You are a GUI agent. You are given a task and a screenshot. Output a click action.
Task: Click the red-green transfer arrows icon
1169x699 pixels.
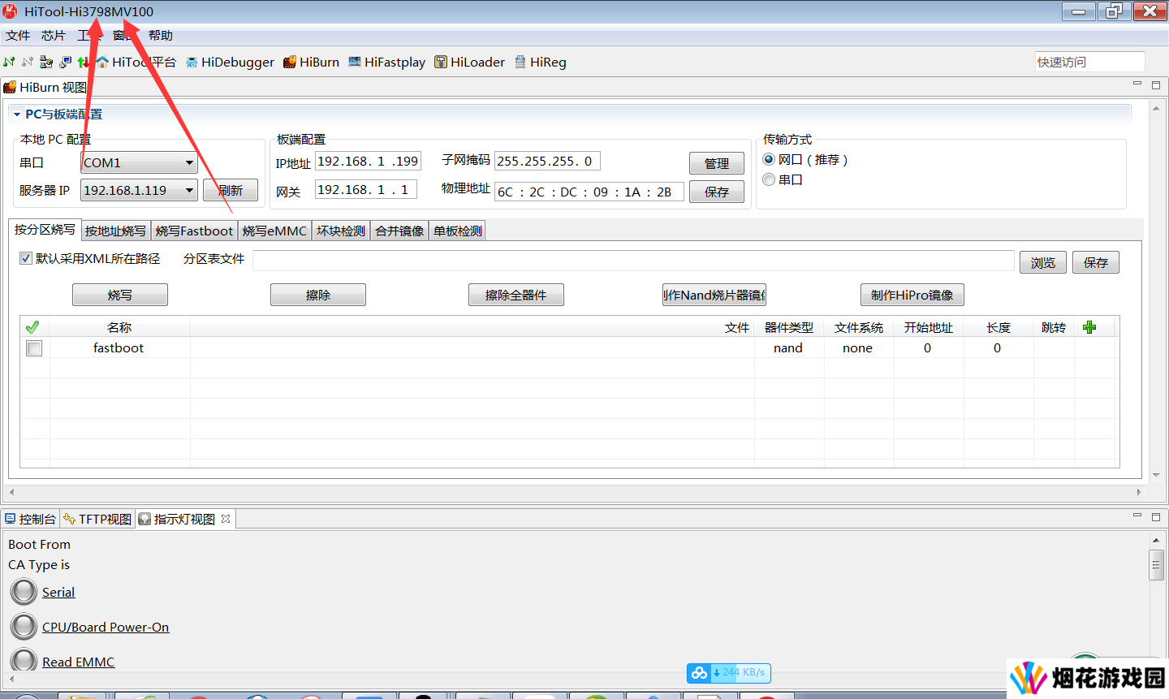coord(84,62)
